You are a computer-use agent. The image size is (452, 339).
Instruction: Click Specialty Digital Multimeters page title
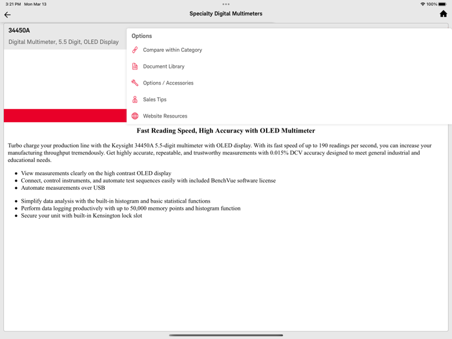[x=226, y=14]
